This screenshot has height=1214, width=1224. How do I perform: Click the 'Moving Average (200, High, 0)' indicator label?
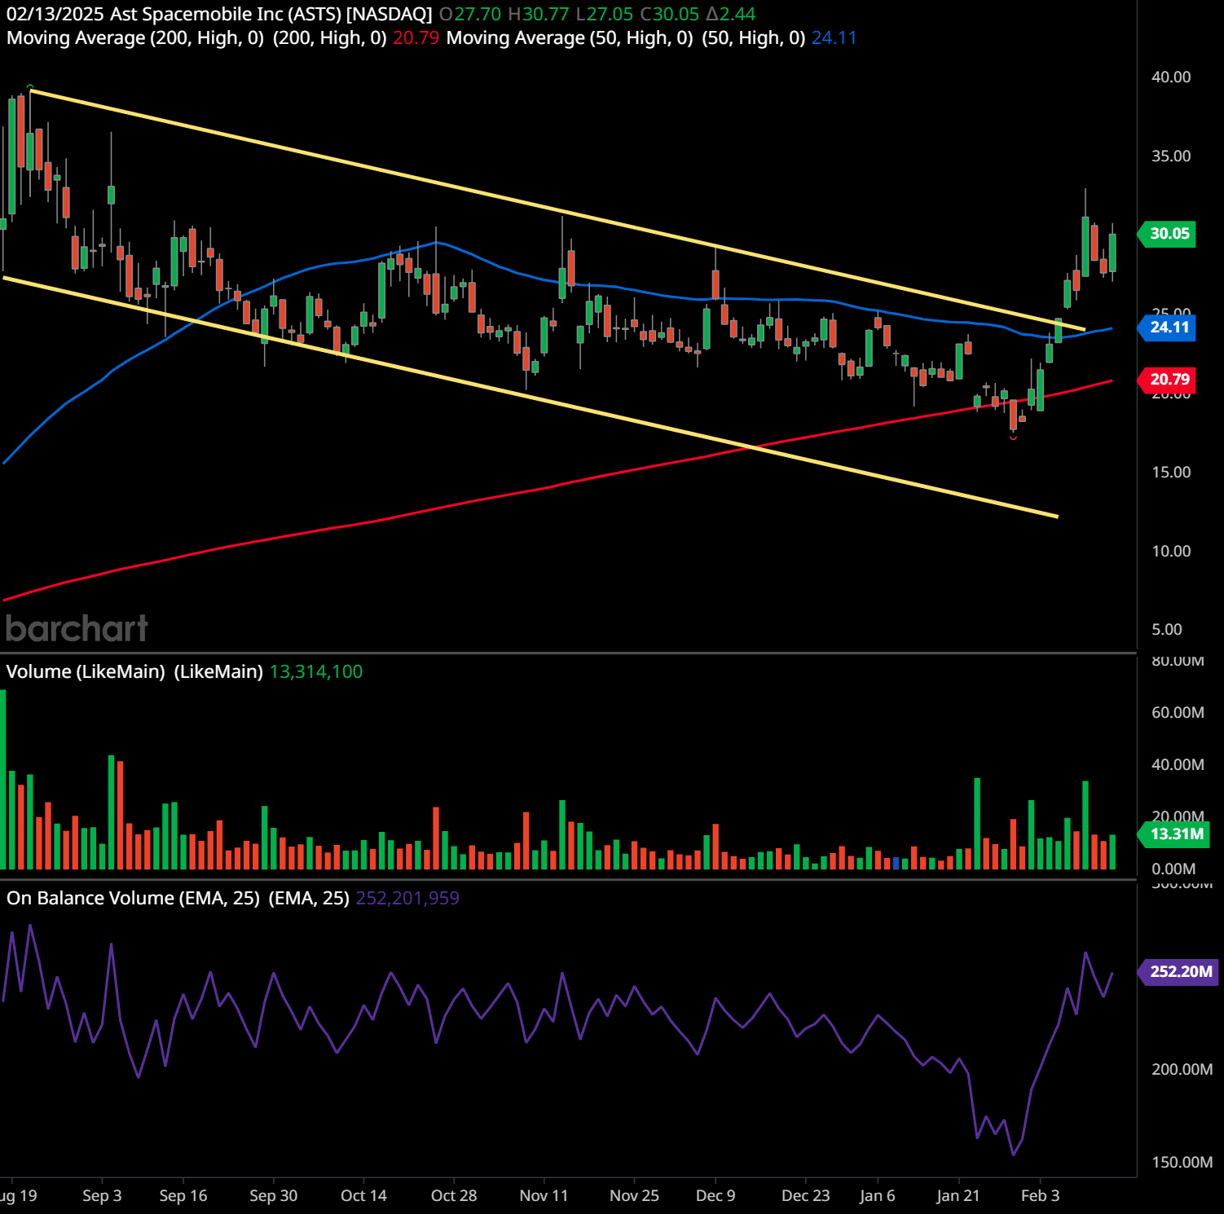(135, 37)
